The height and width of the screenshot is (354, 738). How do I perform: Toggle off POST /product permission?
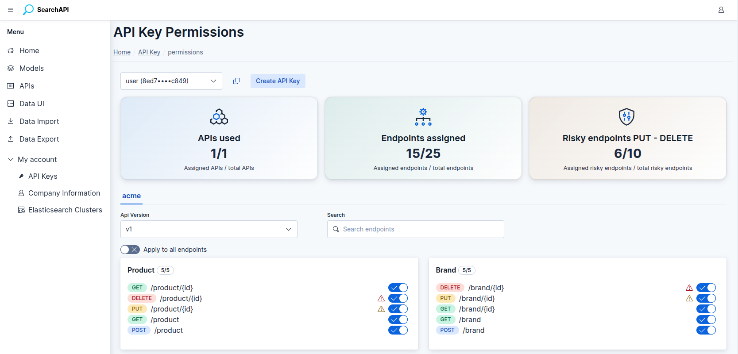[x=398, y=330]
